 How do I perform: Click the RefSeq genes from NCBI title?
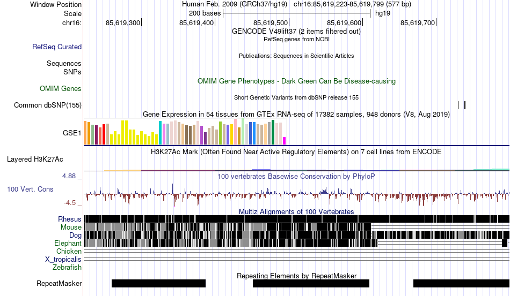tap(297, 39)
